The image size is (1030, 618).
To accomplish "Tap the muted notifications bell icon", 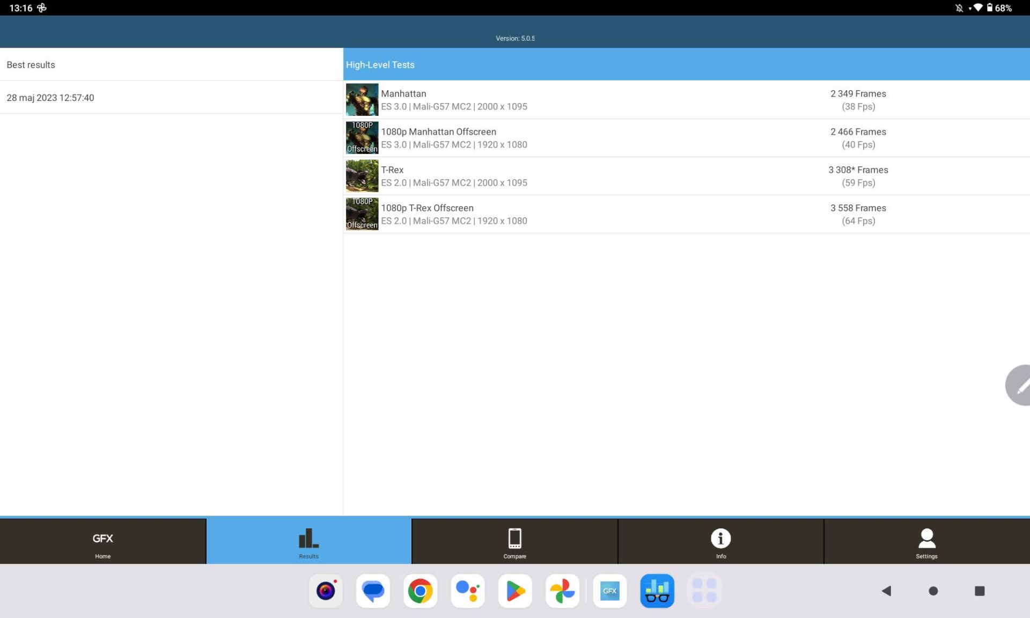I will coord(959,8).
